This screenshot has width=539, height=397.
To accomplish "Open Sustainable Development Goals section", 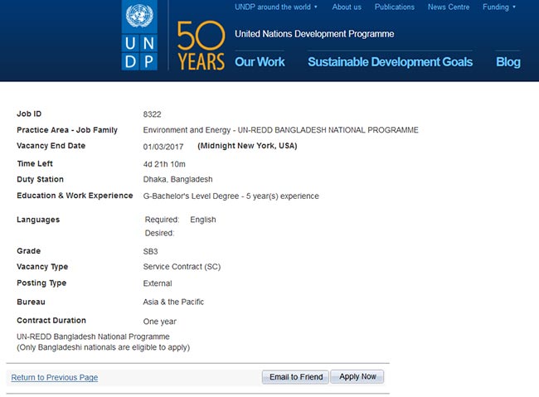I will tap(391, 62).
